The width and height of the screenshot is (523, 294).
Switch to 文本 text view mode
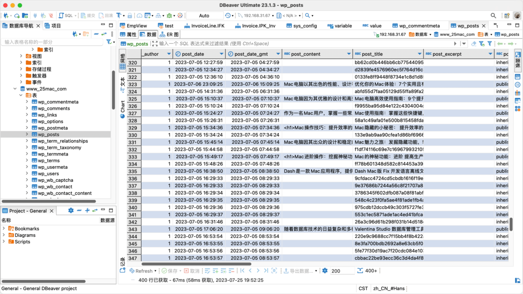122,85
